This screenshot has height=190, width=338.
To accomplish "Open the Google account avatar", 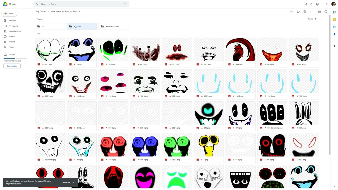I will tap(333, 4).
